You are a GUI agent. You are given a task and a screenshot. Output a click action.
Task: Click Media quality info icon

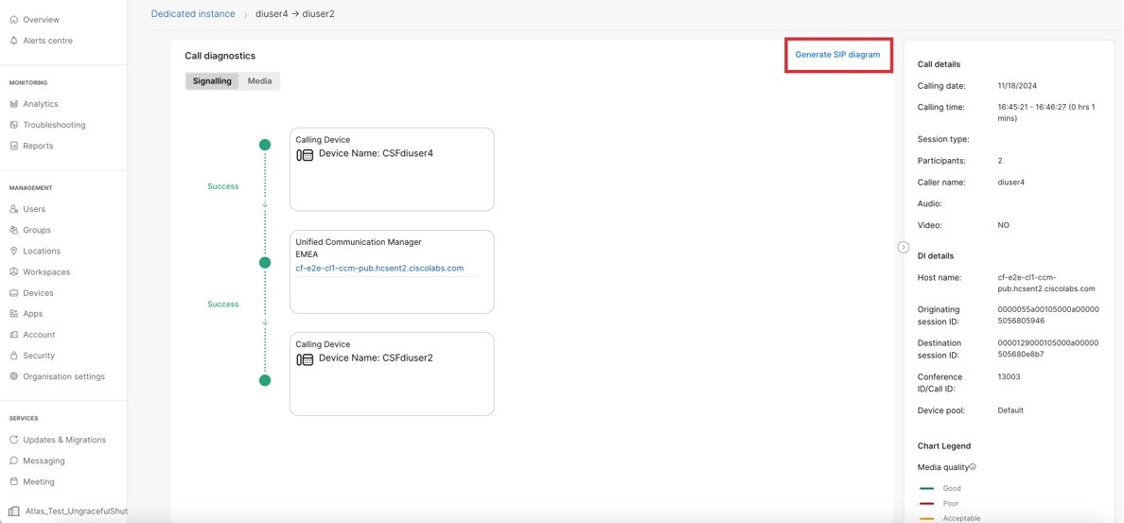973,467
